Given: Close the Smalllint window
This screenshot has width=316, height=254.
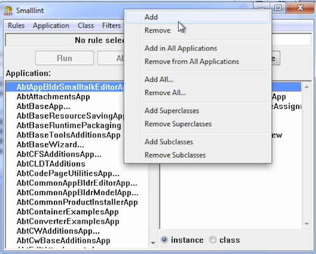Looking at the screenshot, I should click(300, 8).
